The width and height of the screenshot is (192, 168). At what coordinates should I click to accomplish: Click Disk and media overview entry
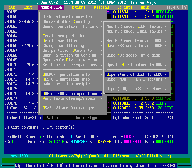coord(67,17)
